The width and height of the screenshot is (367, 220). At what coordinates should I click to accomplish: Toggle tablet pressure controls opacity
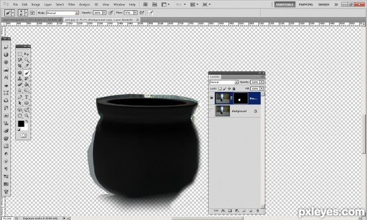pos(111,13)
